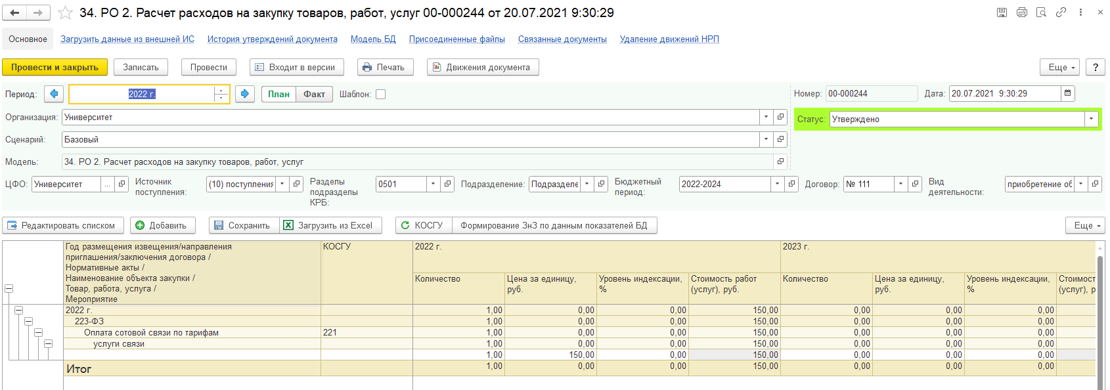Click Входит в версии button
This screenshot has height=390, width=1110.
pos(297,67)
